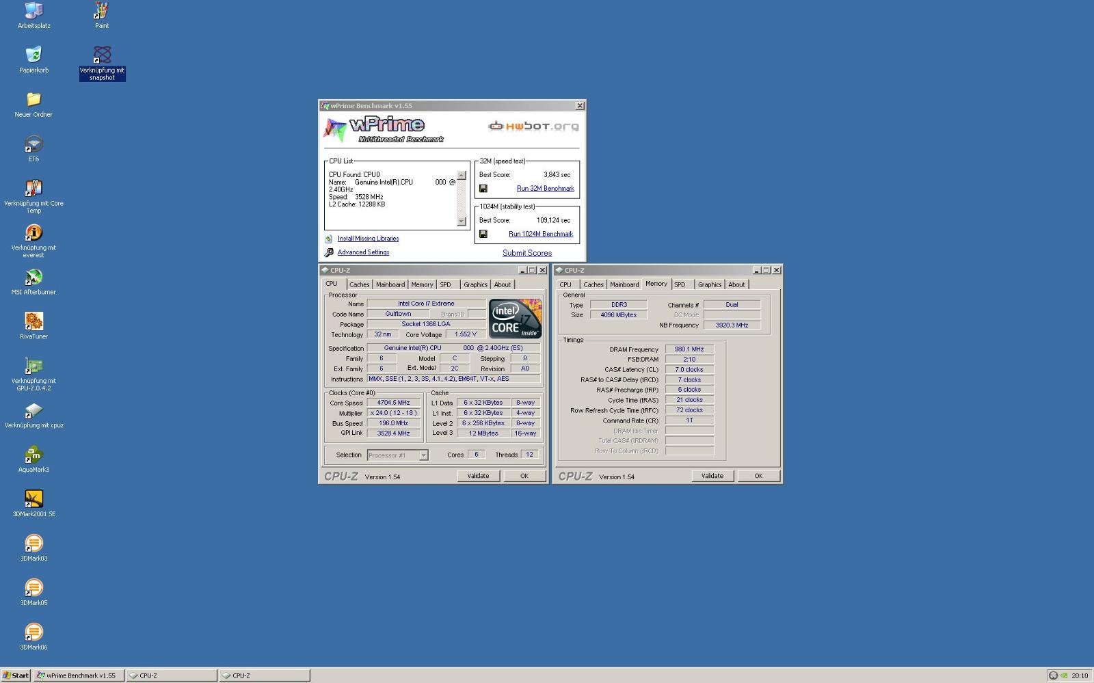Viewport: 1094px width, 683px height.
Task: Select the RivaTuner desktop icon
Action: 34,321
